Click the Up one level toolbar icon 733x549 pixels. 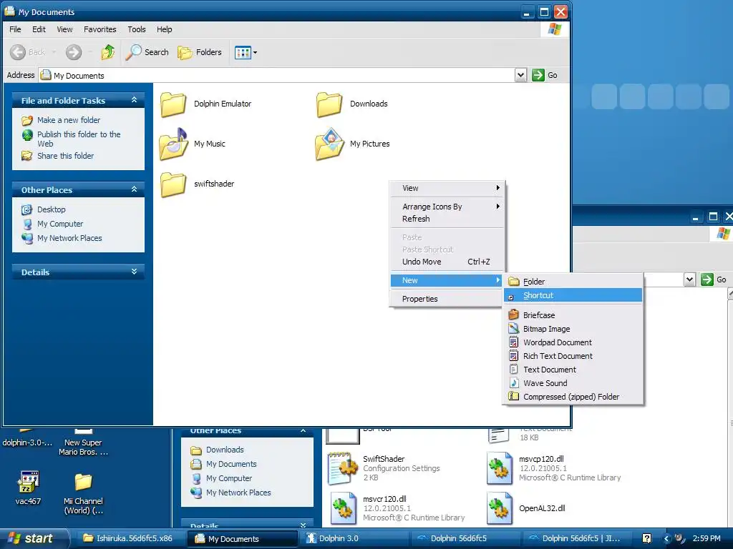[108, 52]
